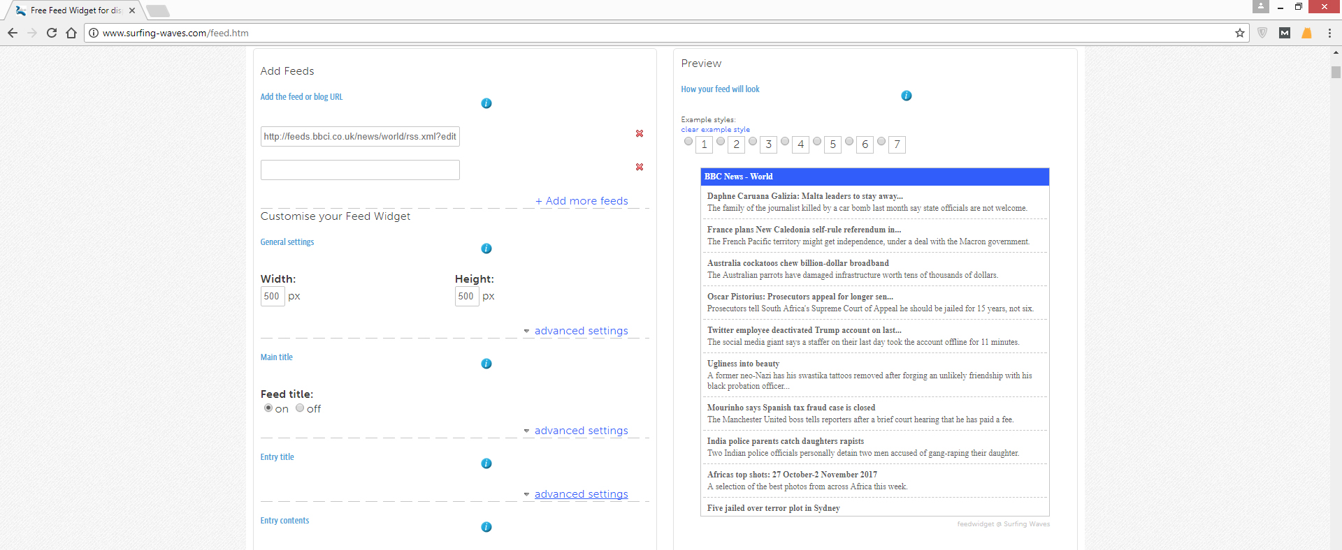The height and width of the screenshot is (550, 1342).
Task: Open the Chrome user profile icon
Action: tap(1261, 6)
